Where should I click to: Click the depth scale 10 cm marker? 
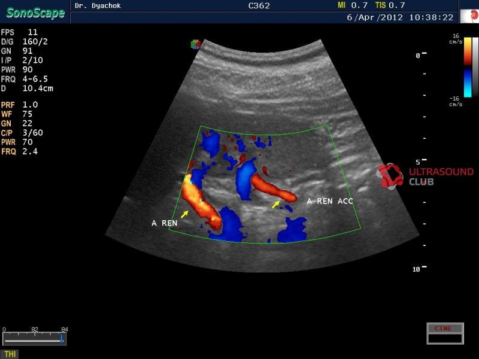[x=420, y=269]
